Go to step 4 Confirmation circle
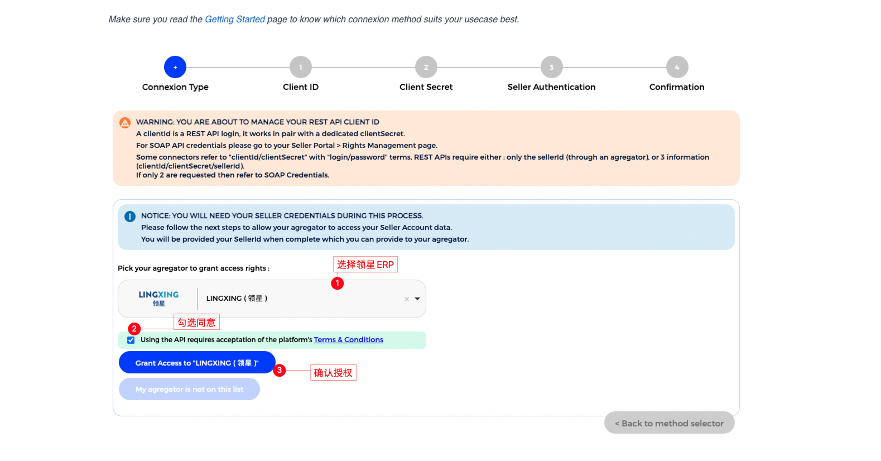 pos(677,67)
